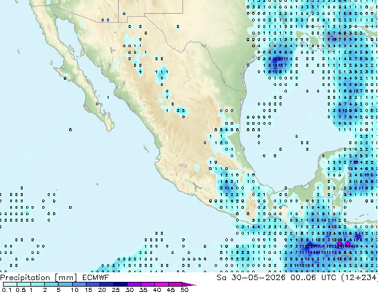Screen dimensions: 378x292
Task: Select the 20–25 mm legend color swatch
Action: pyautogui.click(x=106, y=284)
